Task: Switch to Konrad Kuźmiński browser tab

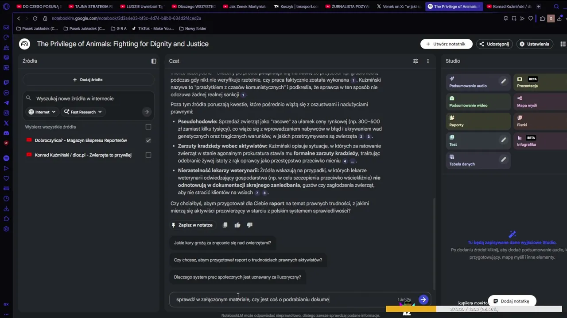Action: tap(509, 7)
